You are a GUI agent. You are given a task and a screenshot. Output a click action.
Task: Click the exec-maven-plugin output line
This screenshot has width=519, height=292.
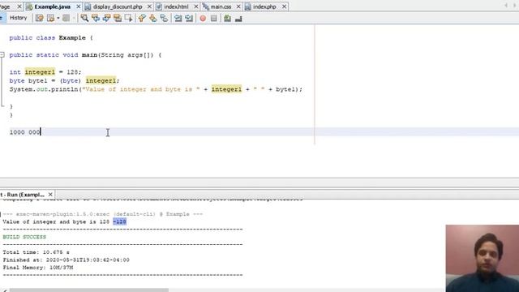[x=103, y=214]
